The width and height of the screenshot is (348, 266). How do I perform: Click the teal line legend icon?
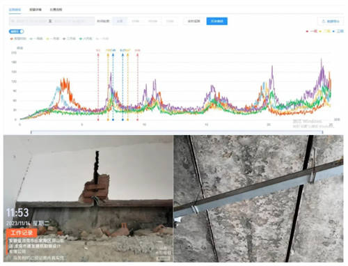click(x=31, y=39)
